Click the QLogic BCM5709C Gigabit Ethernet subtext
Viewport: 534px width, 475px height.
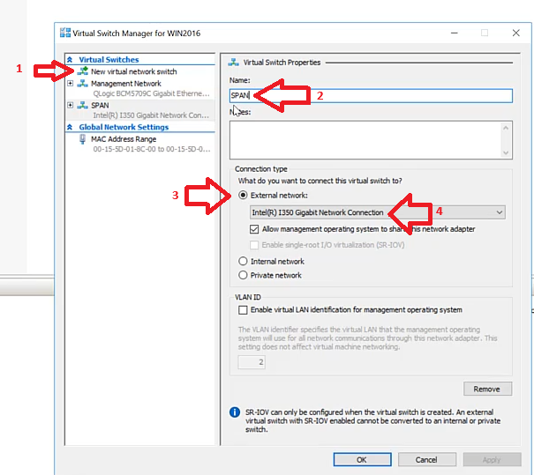(x=151, y=93)
